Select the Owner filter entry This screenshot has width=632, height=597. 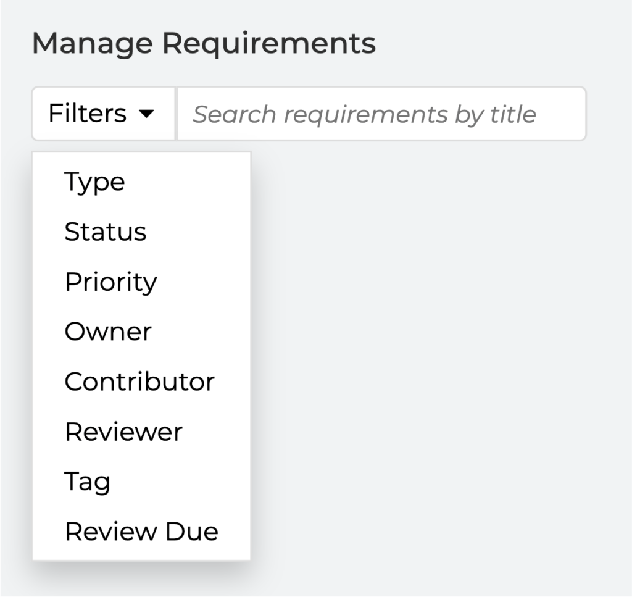point(141,332)
